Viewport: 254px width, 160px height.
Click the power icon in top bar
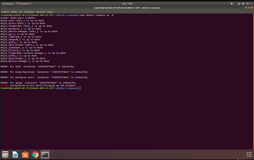[247, 4]
